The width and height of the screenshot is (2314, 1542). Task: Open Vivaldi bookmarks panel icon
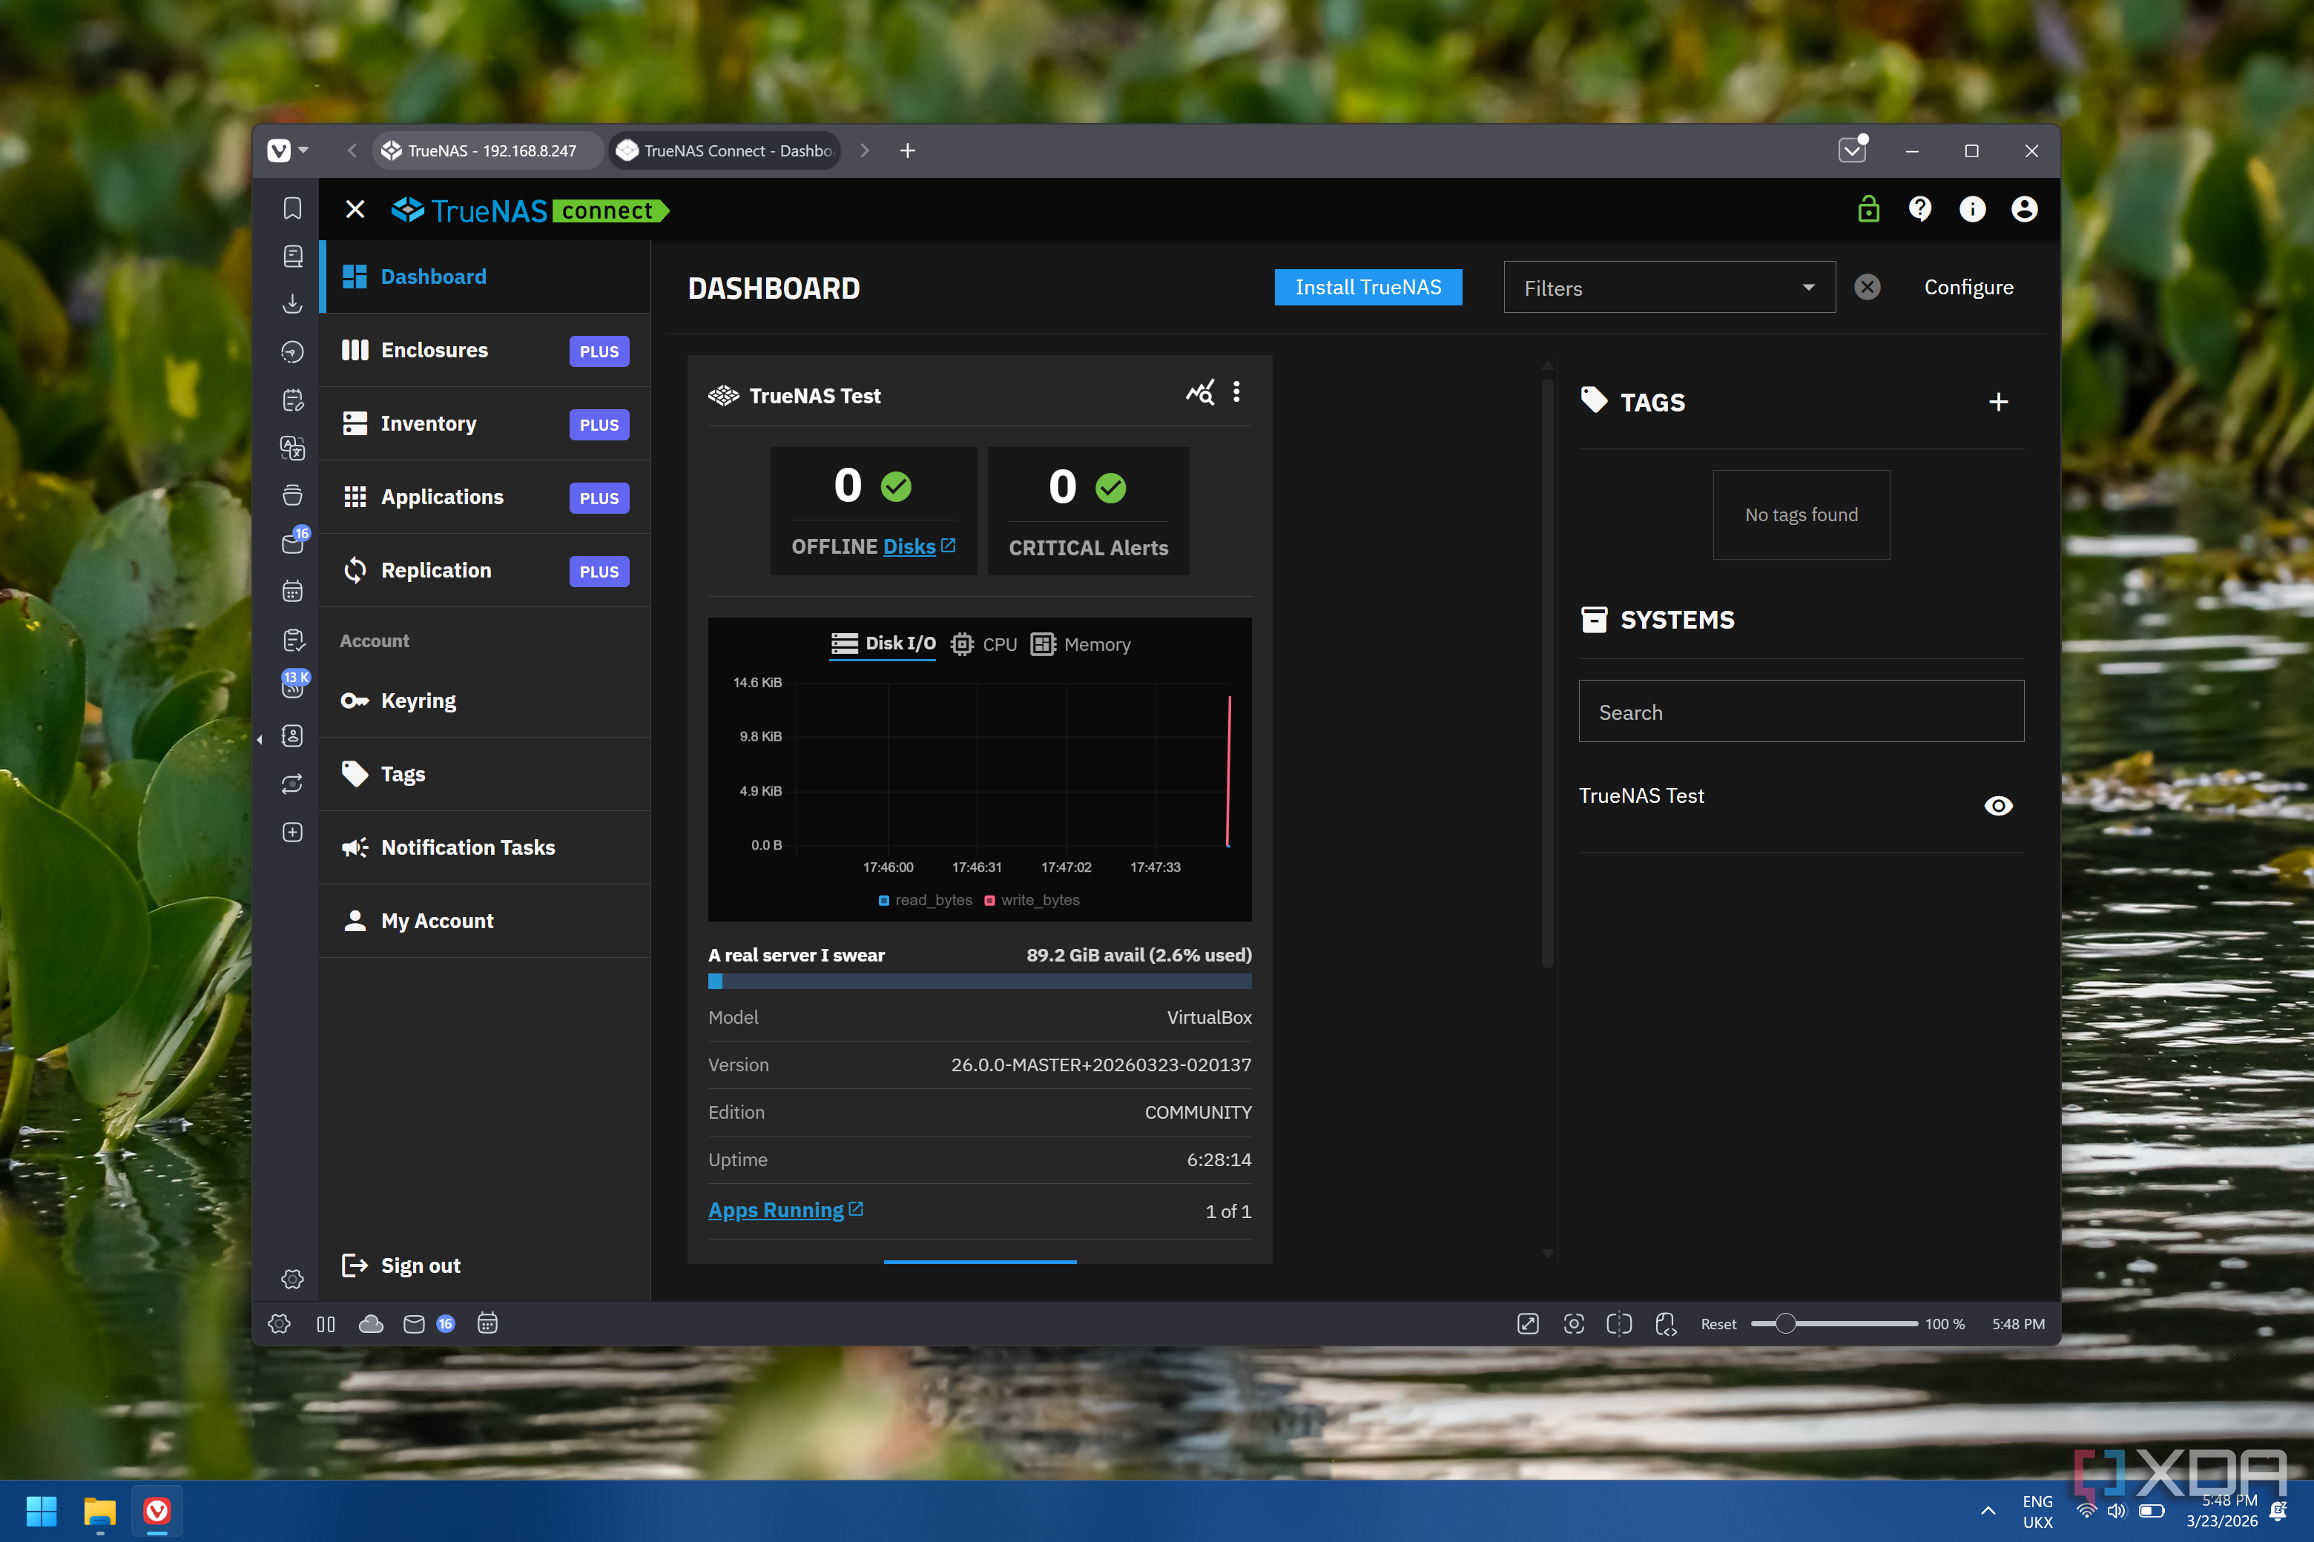pos(292,208)
